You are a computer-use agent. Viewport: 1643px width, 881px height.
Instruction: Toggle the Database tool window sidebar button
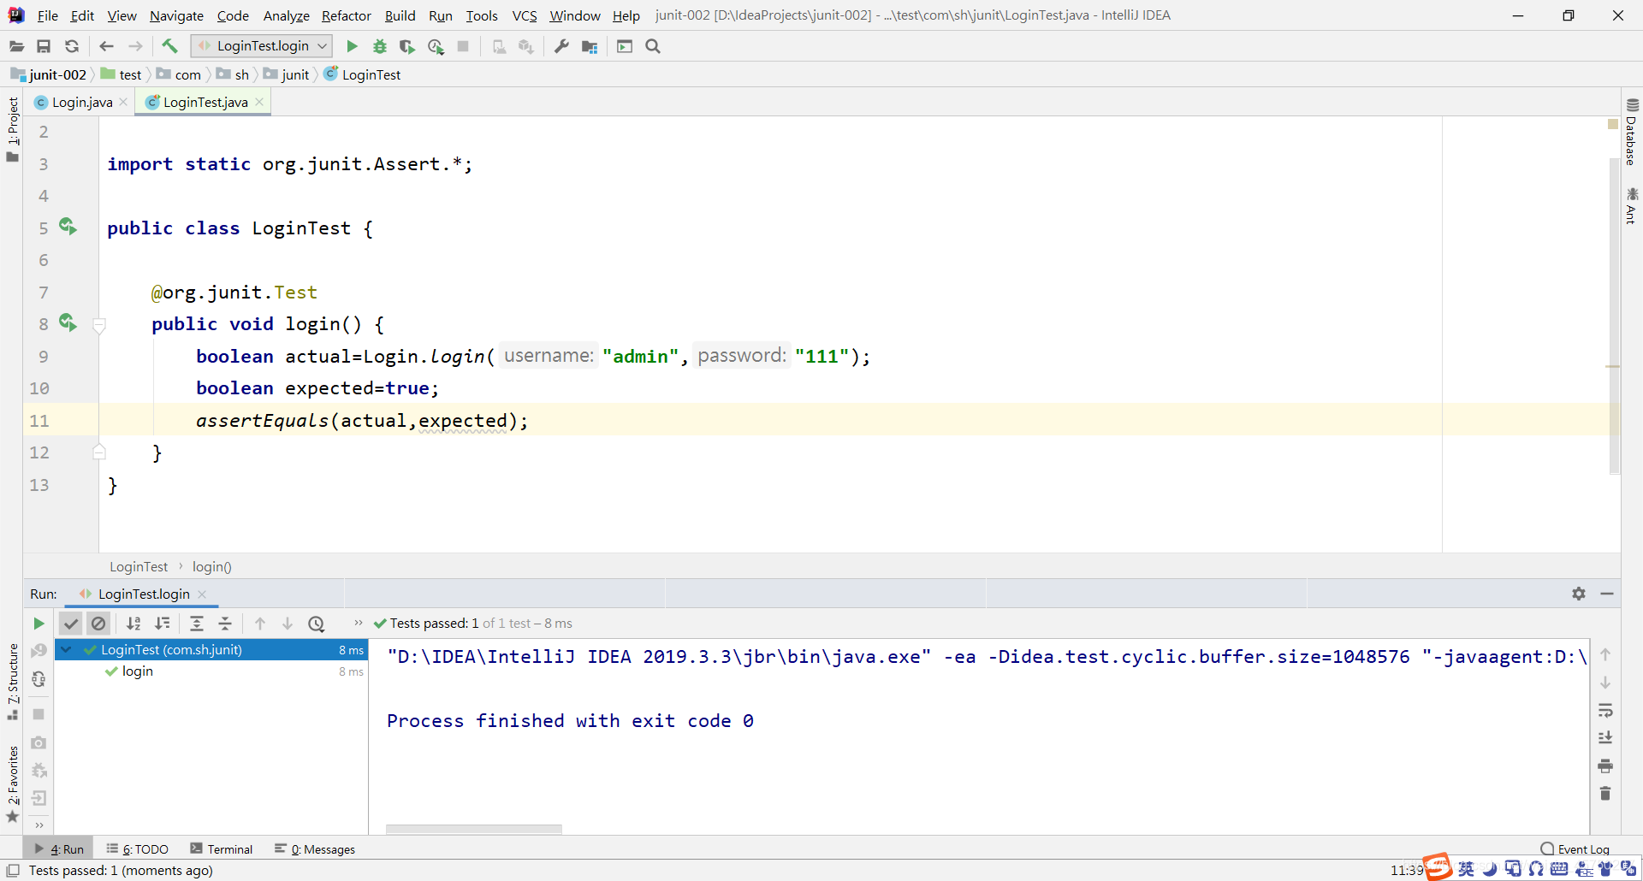click(x=1632, y=132)
